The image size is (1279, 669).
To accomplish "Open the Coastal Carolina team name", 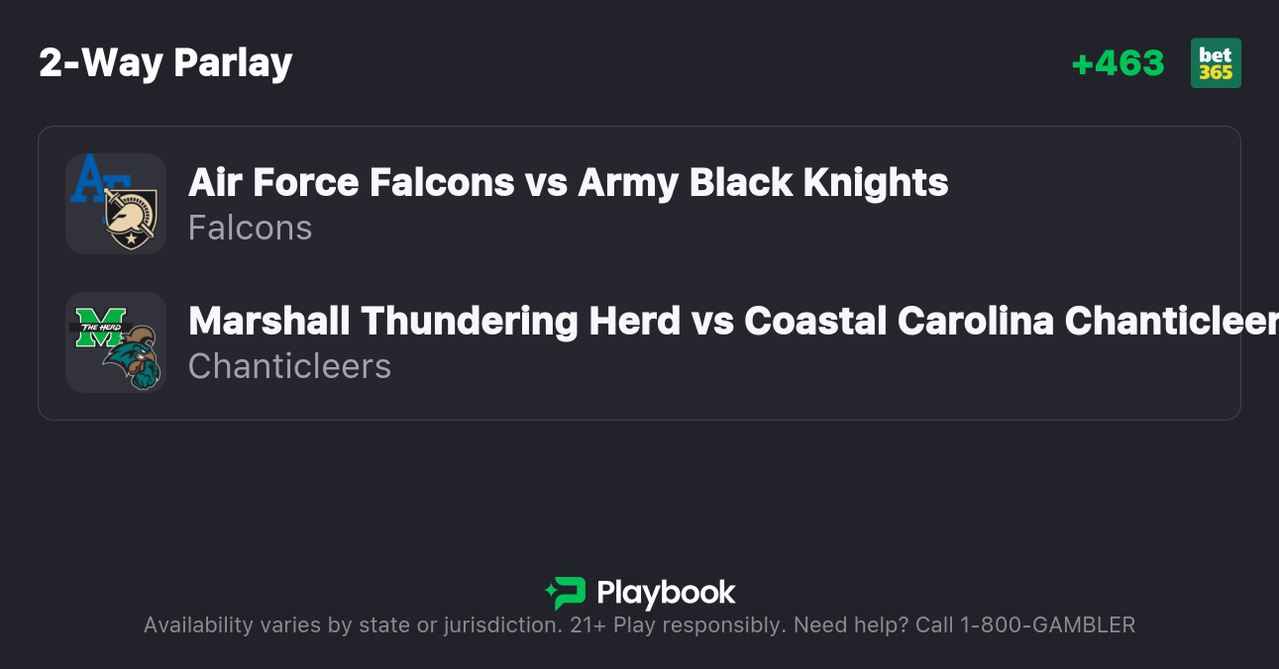I will (x=1011, y=322).
